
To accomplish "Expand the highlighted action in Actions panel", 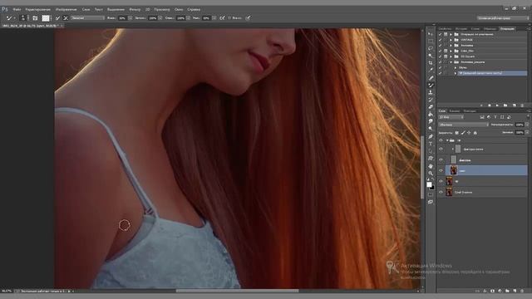I will [x=456, y=73].
